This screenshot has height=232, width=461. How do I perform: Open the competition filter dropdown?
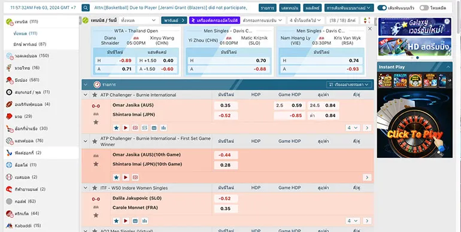(x=263, y=20)
